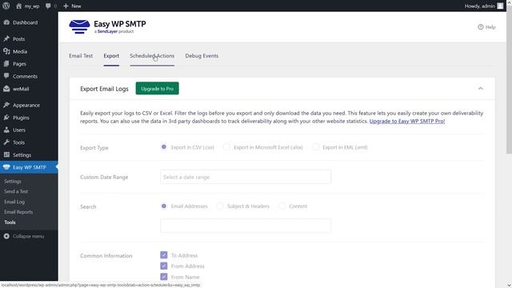
Task: Select Email Addresses search radio
Action: (x=164, y=206)
